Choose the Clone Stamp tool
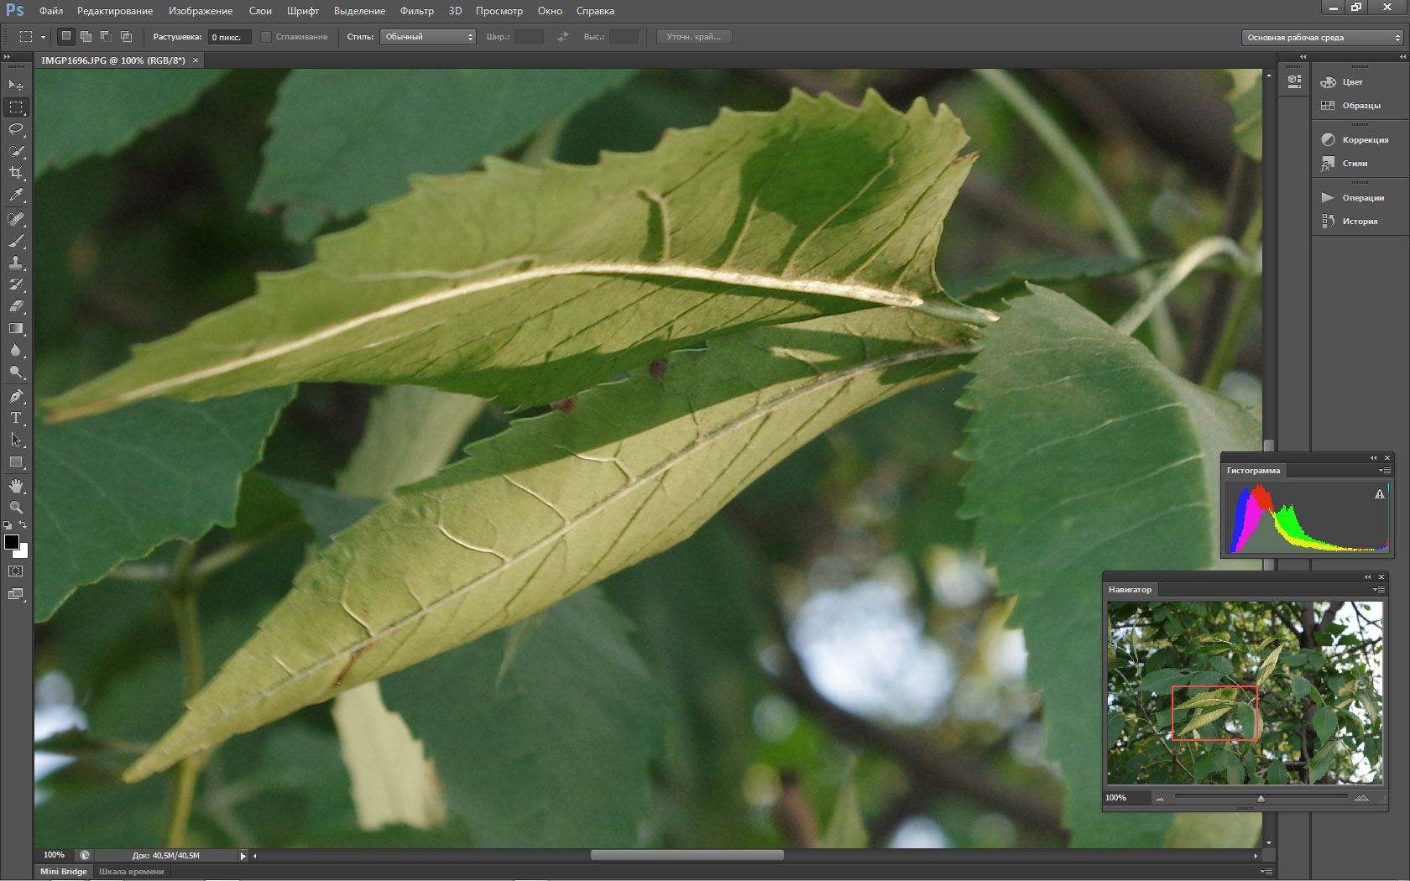Image resolution: width=1410 pixels, height=881 pixels. 16,263
